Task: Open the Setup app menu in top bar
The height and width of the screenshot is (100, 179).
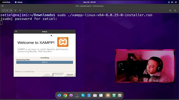Action: (19, 2)
